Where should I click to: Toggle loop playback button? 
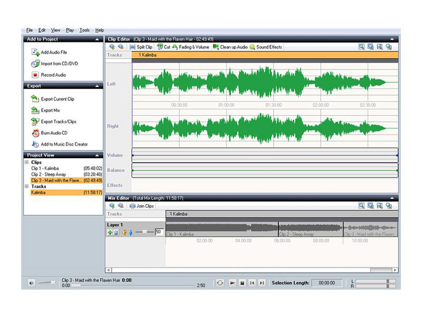[220, 283]
